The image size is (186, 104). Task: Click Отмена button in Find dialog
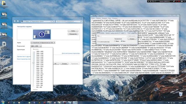[x=132, y=39]
